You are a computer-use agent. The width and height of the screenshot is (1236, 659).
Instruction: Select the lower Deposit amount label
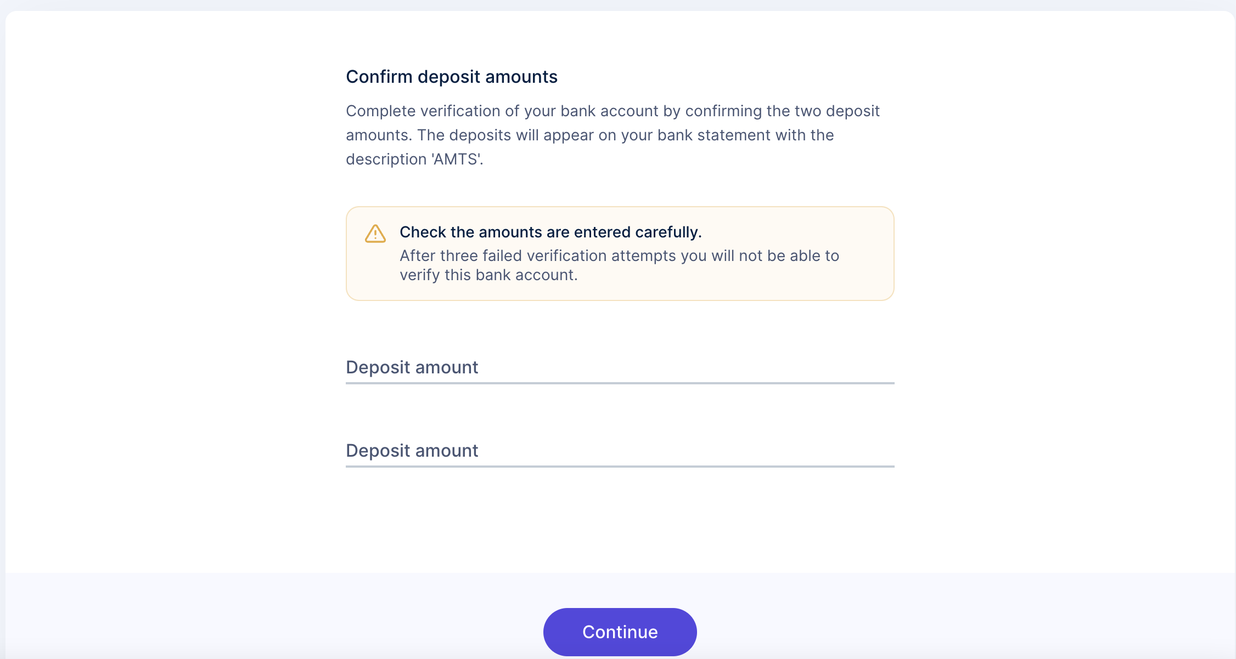coord(412,451)
